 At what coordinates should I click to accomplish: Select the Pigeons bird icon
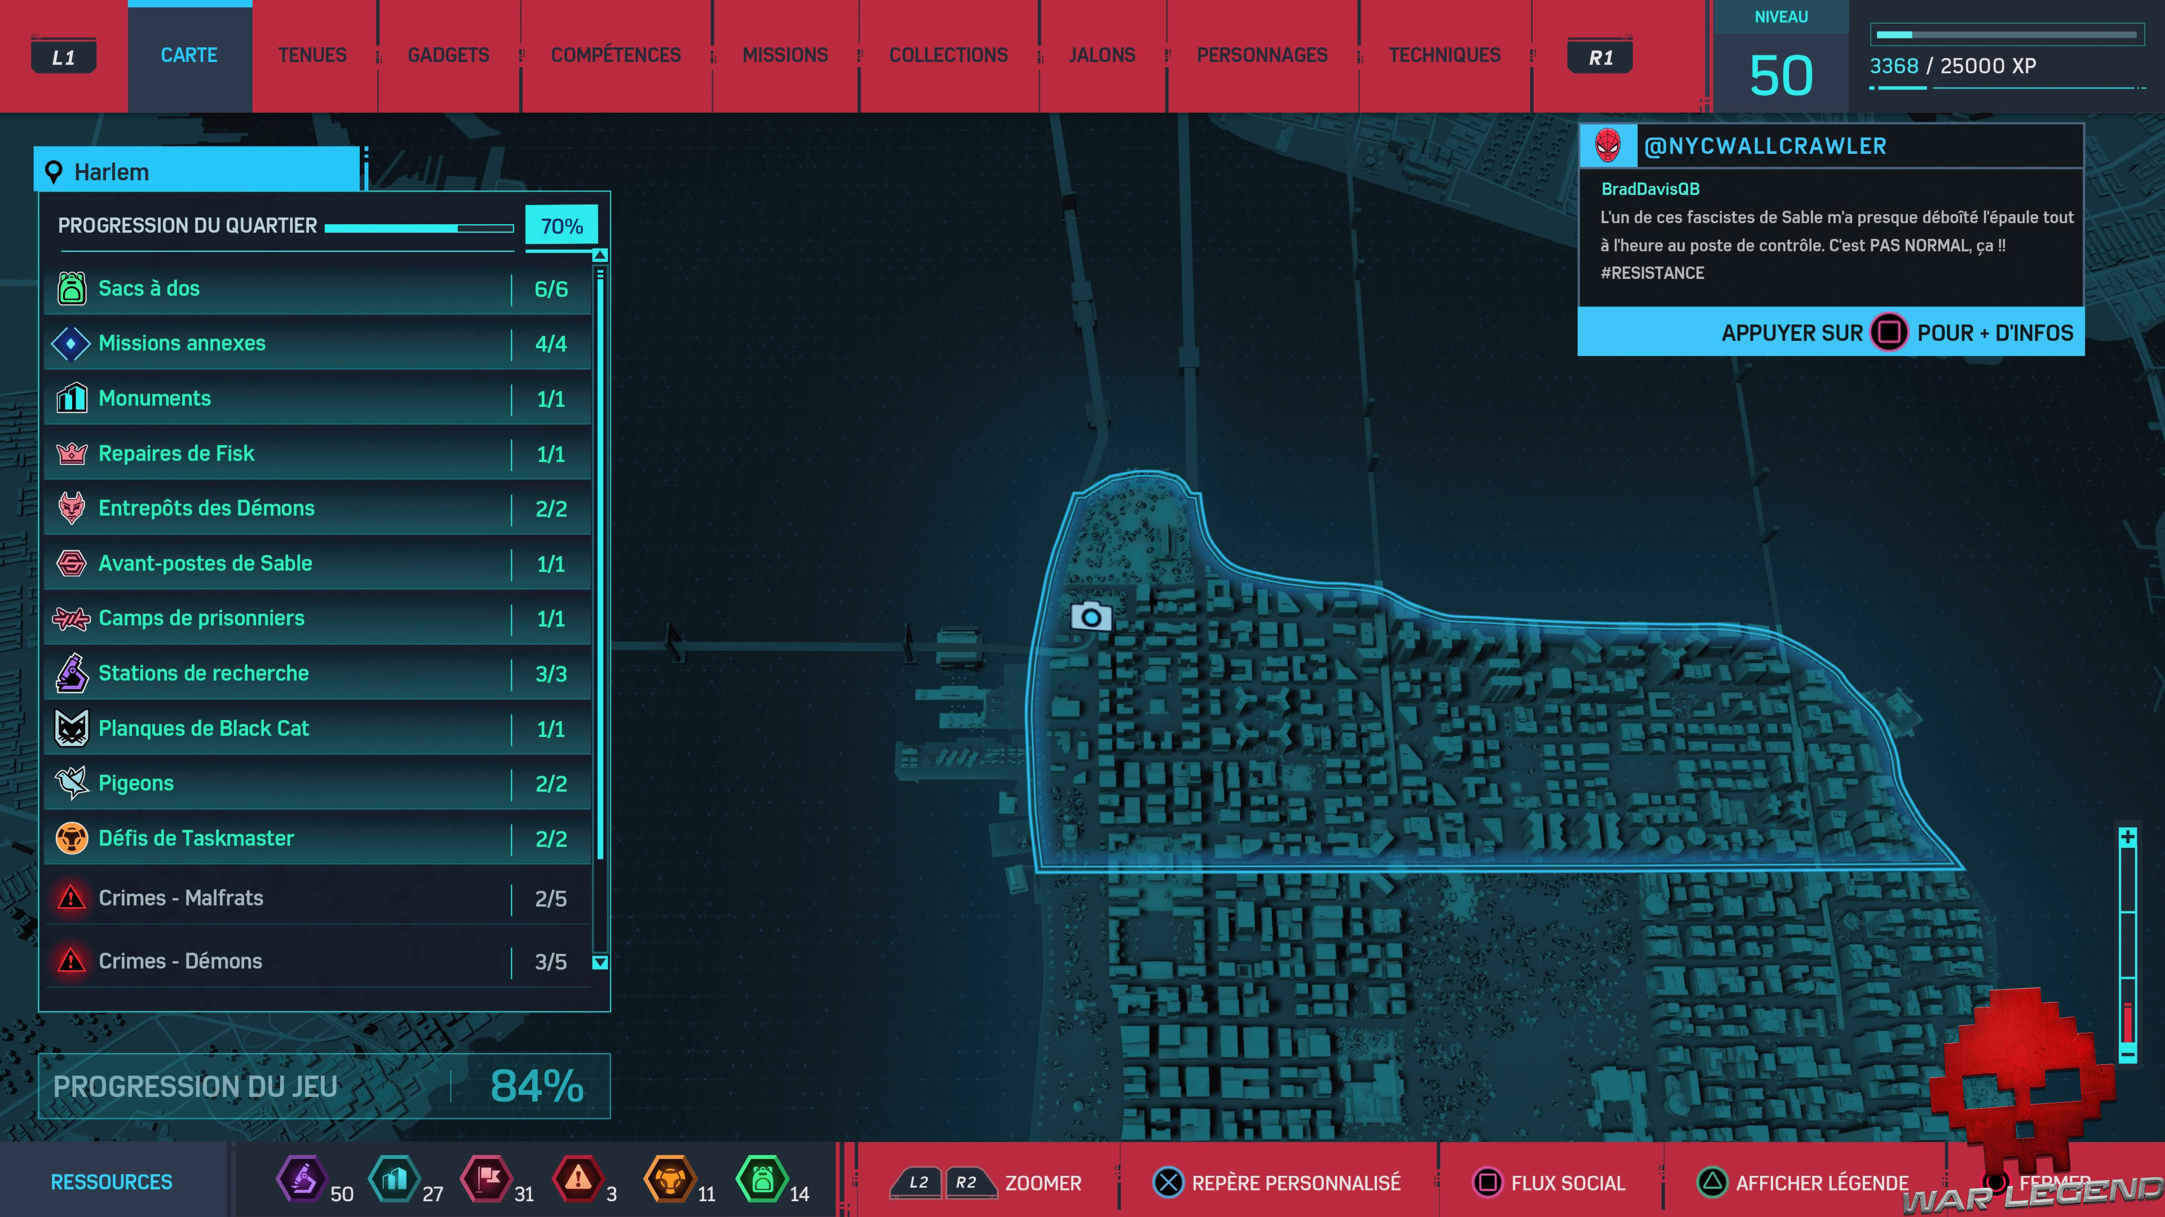click(x=72, y=783)
